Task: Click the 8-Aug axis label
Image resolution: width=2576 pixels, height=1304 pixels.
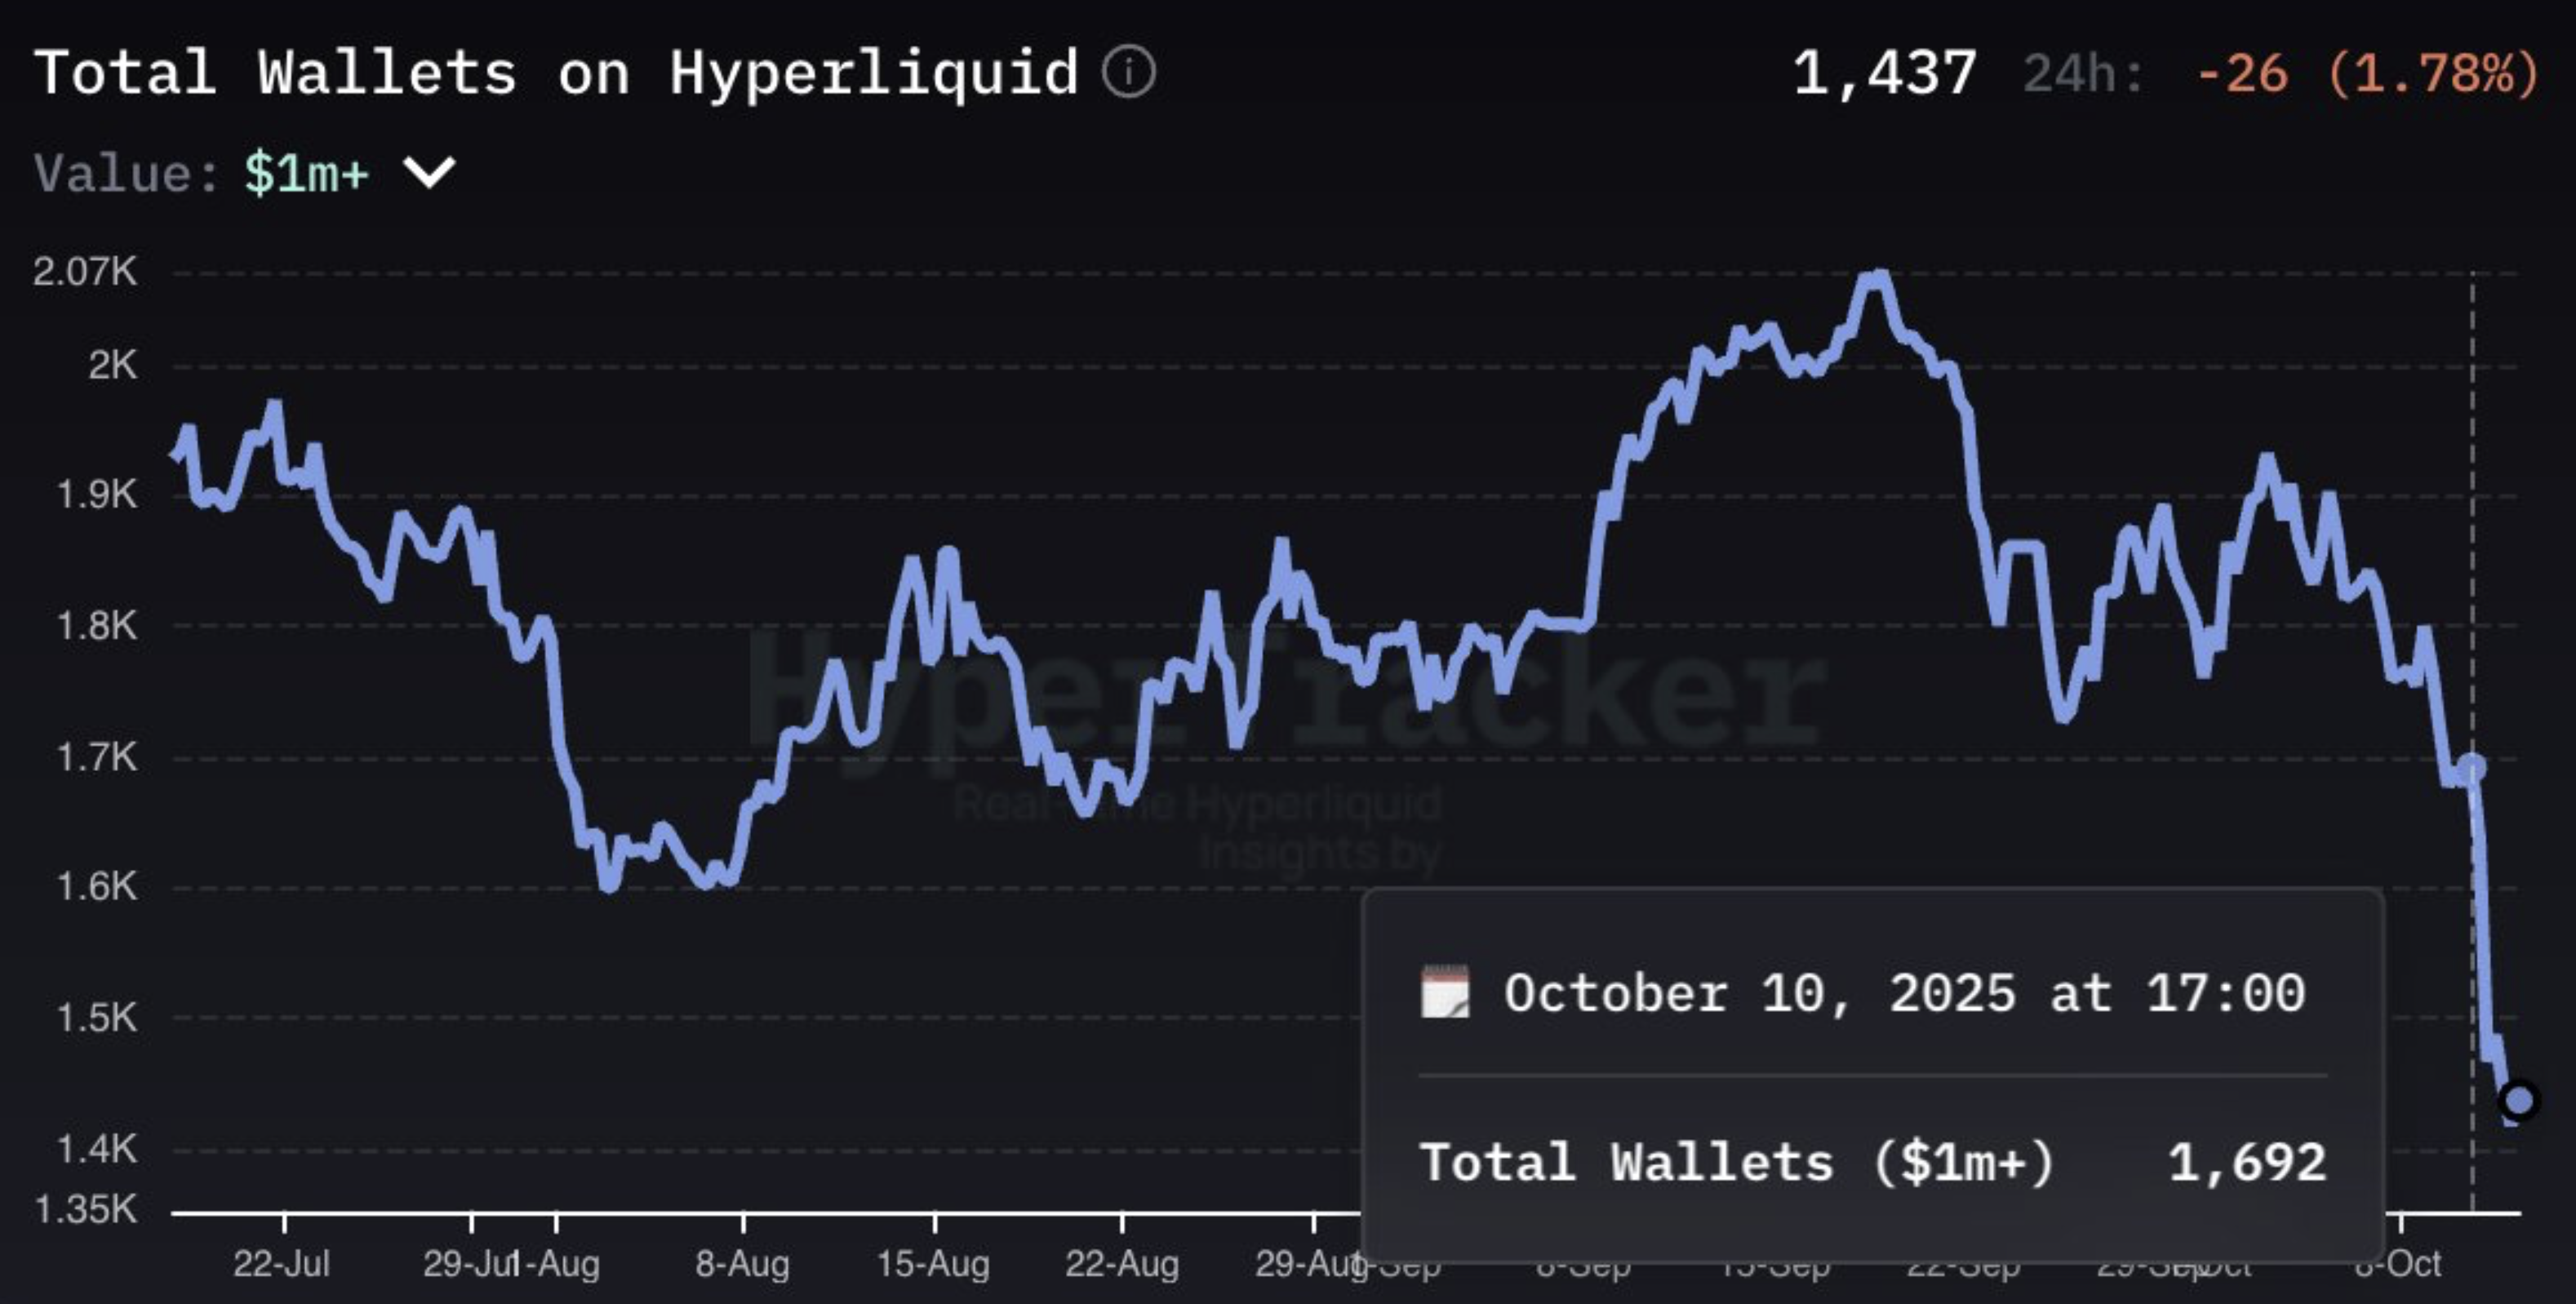Action: pyautogui.click(x=742, y=1264)
